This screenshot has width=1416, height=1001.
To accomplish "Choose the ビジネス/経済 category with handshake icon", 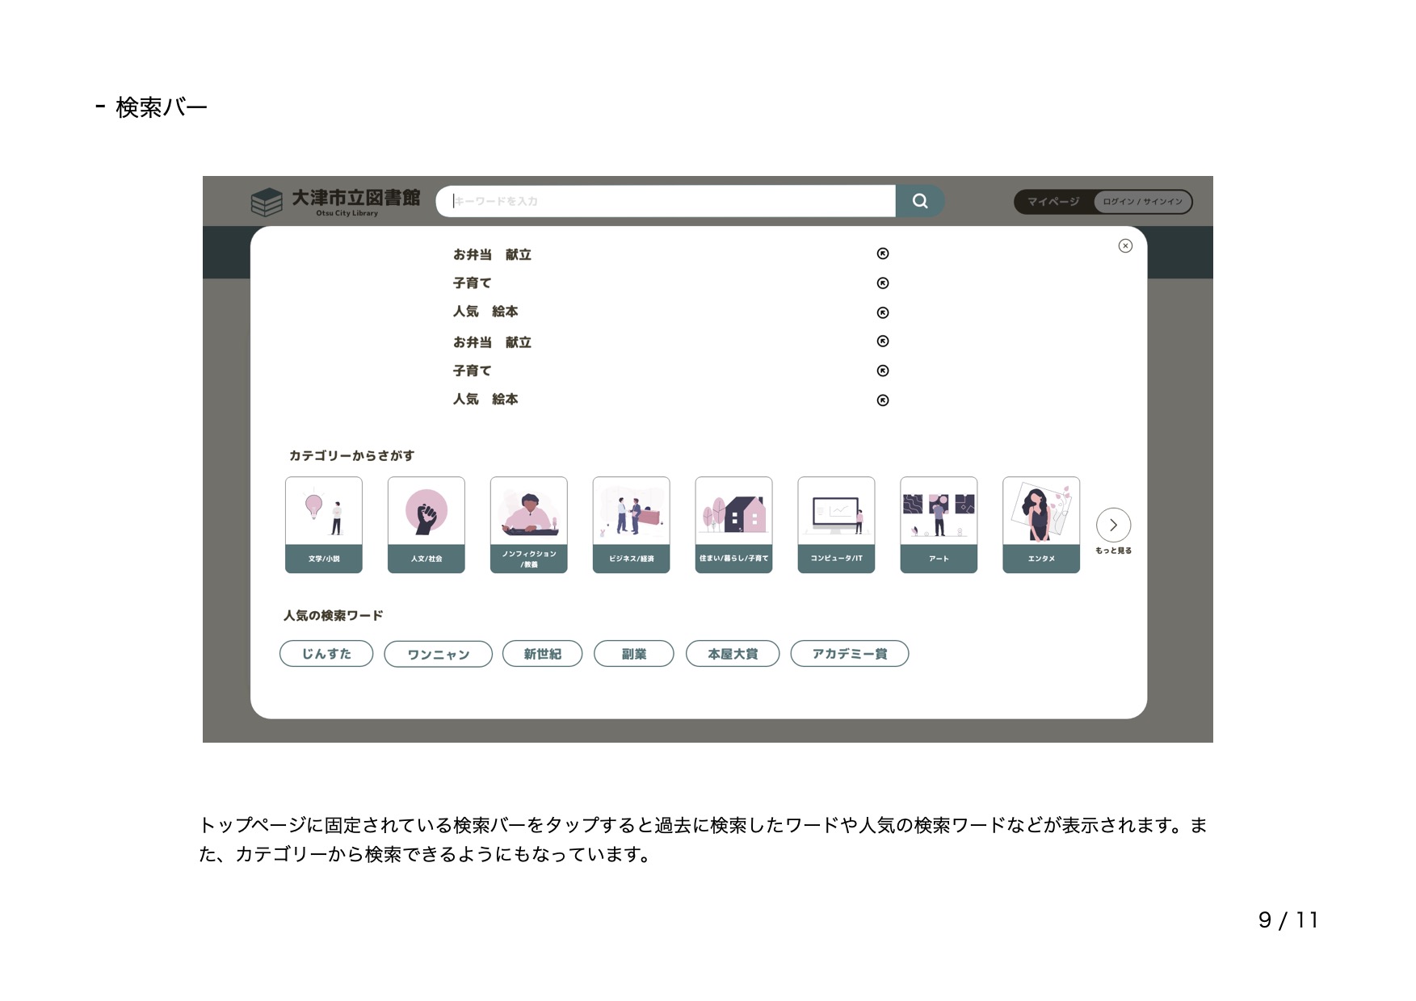I will tap(631, 525).
